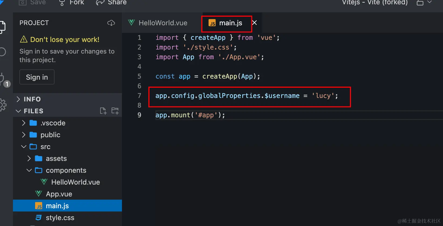Place cursor on '$username' in line 7

coord(282,96)
